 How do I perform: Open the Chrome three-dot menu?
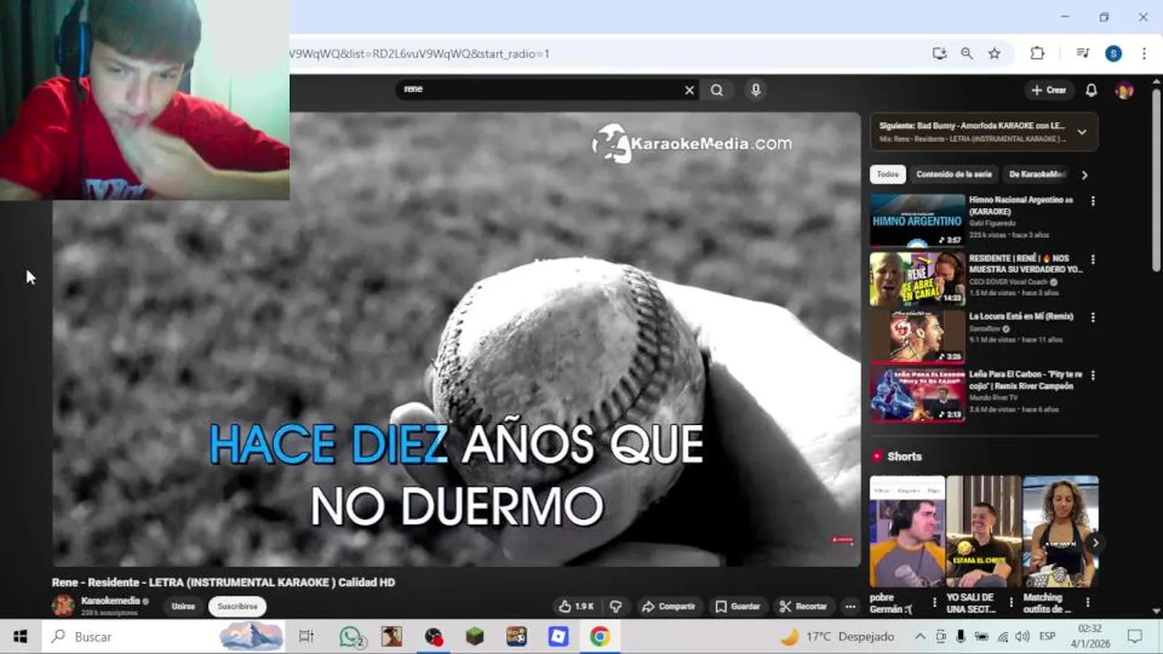pyautogui.click(x=1144, y=54)
